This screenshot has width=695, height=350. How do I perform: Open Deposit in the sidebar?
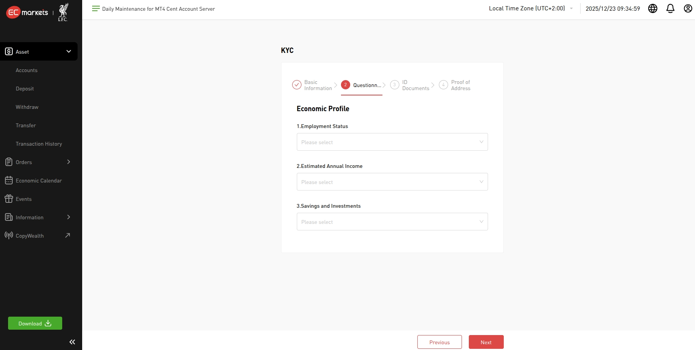(x=25, y=89)
